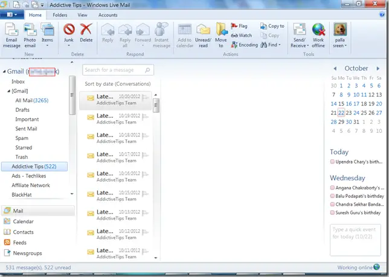Click the Email message icon
The width and height of the screenshot is (389, 277).
pyautogui.click(x=11, y=34)
